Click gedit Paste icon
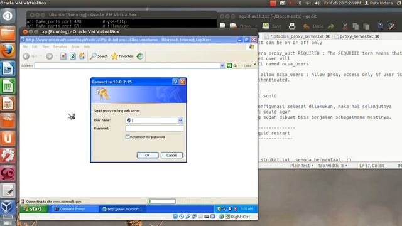 point(366,26)
